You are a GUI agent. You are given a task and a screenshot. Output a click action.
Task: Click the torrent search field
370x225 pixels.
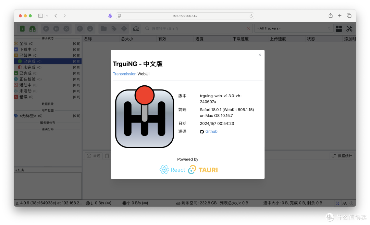(x=198, y=28)
